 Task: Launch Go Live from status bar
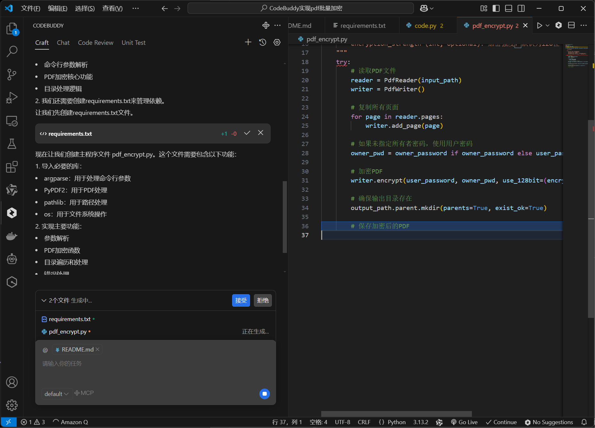464,422
